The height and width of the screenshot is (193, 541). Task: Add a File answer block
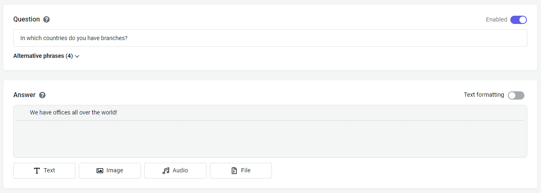[241, 171]
